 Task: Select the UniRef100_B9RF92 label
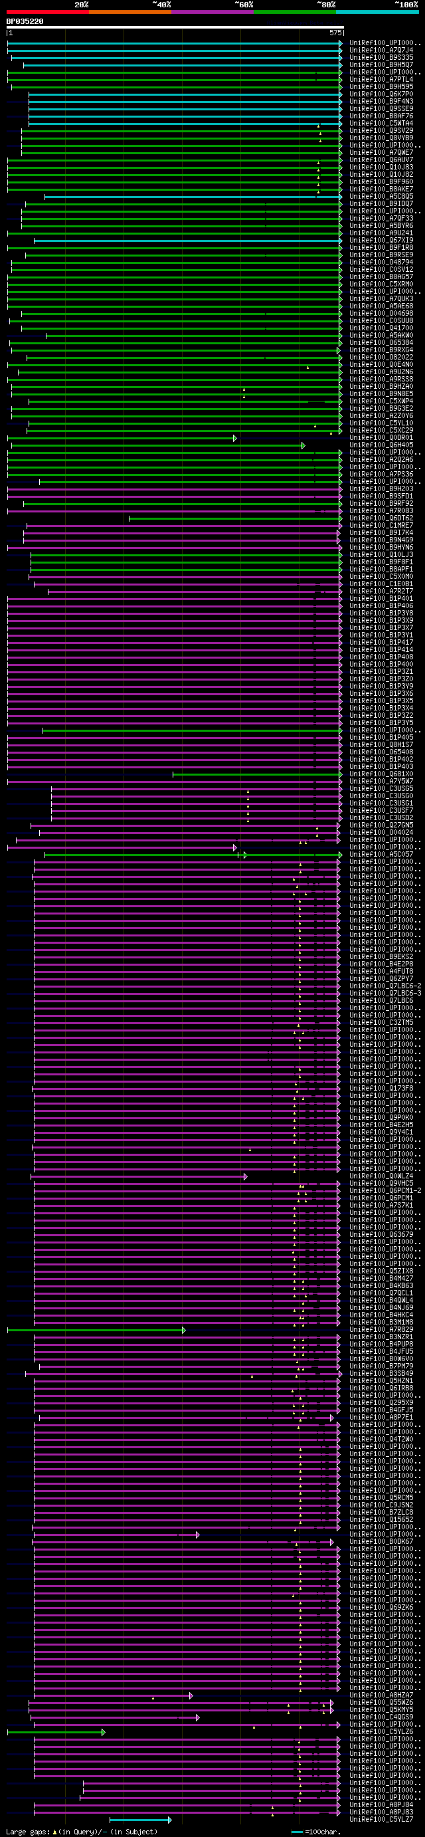[381, 504]
